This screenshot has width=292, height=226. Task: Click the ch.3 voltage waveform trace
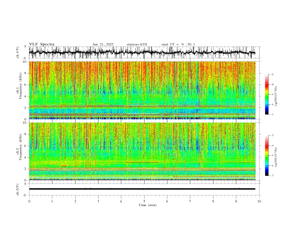[x=142, y=189]
